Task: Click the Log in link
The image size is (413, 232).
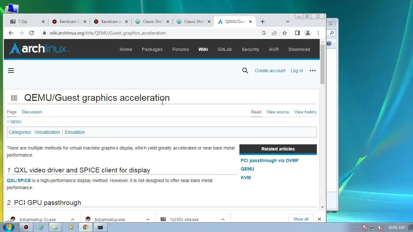Action: coord(297,71)
